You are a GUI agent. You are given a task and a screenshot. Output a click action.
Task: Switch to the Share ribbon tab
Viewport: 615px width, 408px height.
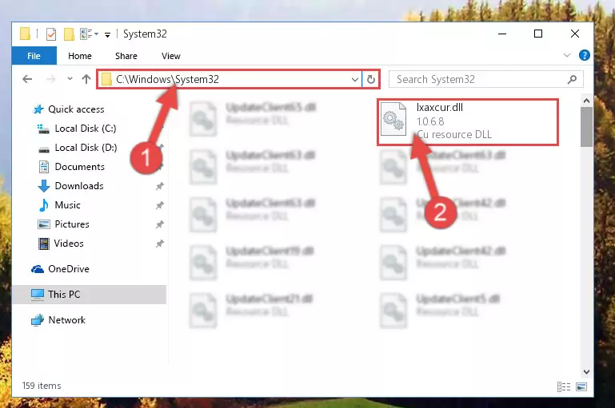coord(126,56)
